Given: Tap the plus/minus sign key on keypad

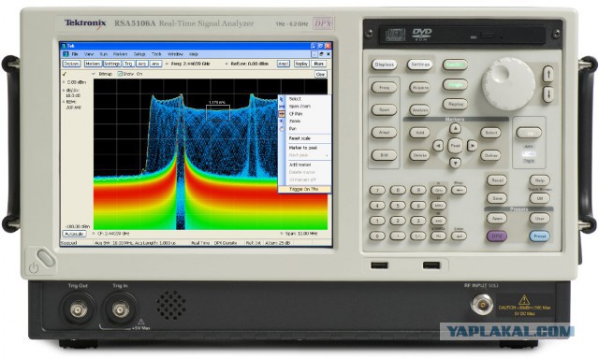Looking at the screenshot, I should [x=417, y=237].
